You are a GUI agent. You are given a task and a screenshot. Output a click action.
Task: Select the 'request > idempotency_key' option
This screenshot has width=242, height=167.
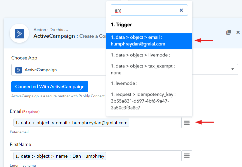coord(149,101)
